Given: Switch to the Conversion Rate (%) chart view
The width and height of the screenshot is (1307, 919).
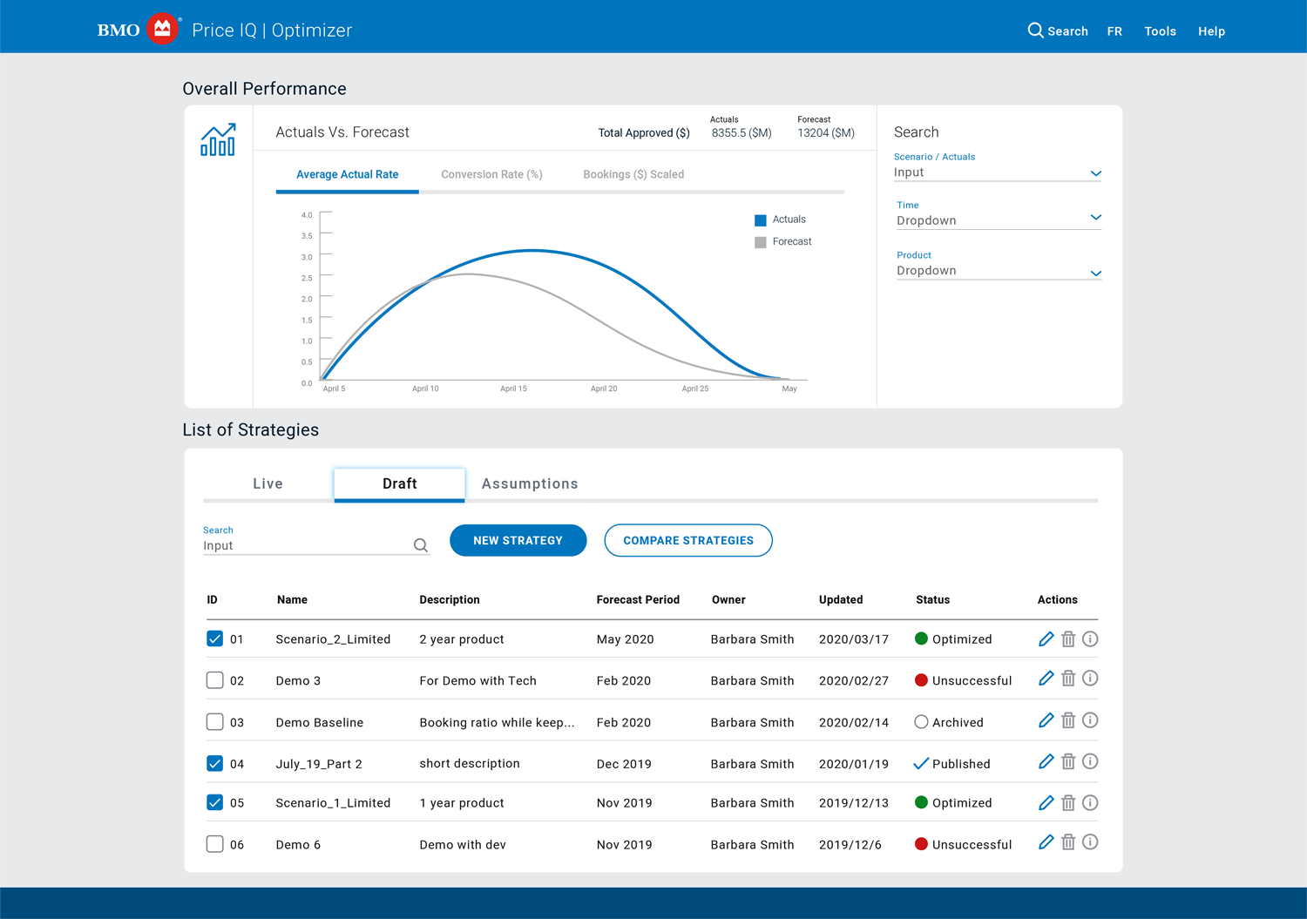Looking at the screenshot, I should pos(491,174).
